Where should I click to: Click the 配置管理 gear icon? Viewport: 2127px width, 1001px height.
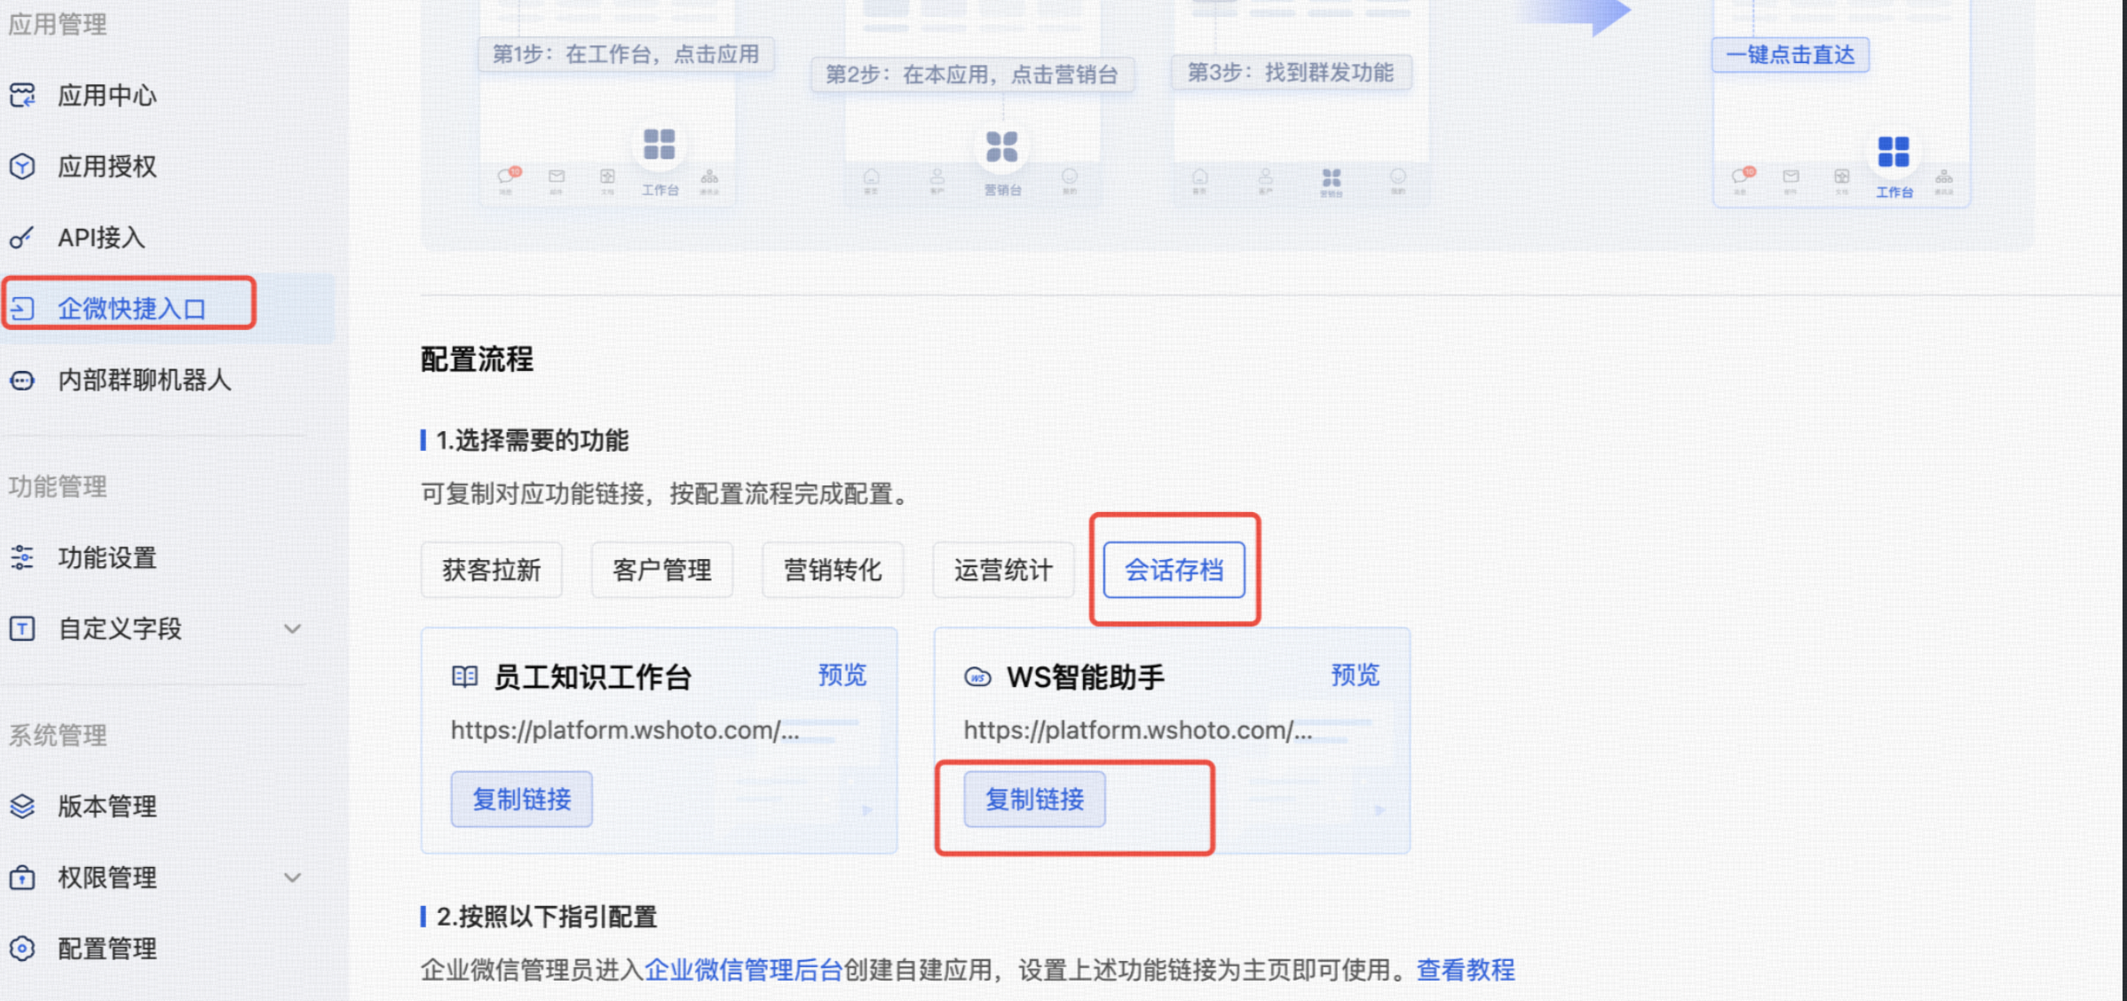point(22,948)
